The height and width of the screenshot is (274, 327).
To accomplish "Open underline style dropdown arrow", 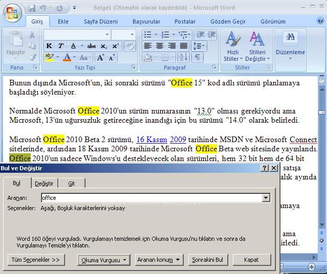I will pyautogui.click(x=82, y=46).
